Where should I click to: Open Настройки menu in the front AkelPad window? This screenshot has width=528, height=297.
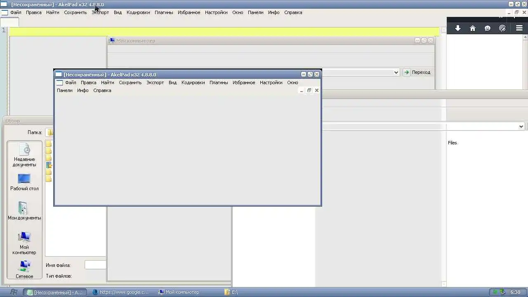tap(271, 82)
